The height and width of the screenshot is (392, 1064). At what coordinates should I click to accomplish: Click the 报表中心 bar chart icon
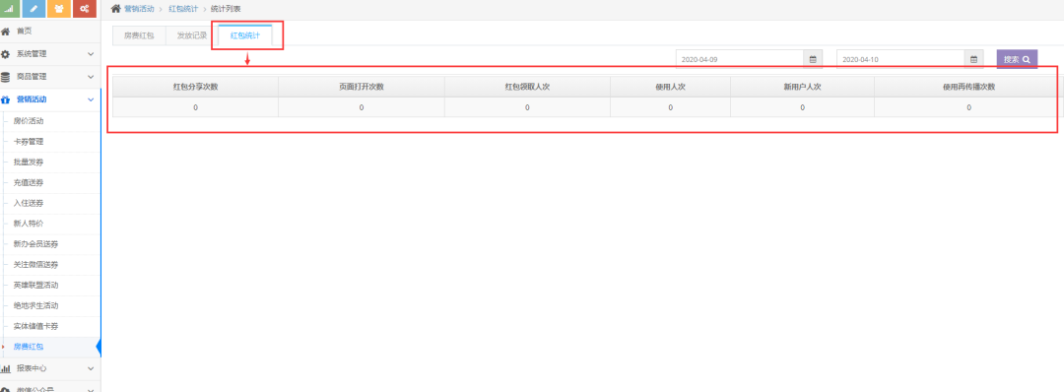click(x=6, y=369)
